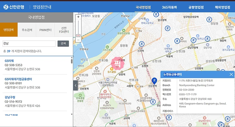Click the 논현역 subway station marker
This screenshot has width=235, height=127.
coord(145,63)
